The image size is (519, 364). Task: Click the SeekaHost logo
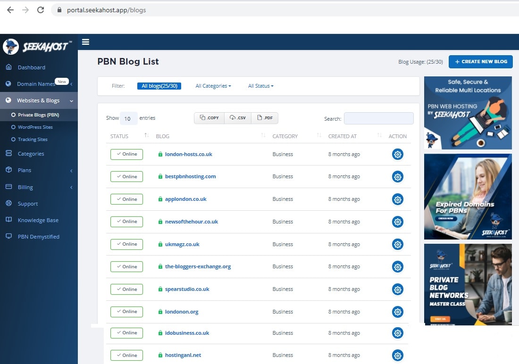pyautogui.click(x=38, y=46)
